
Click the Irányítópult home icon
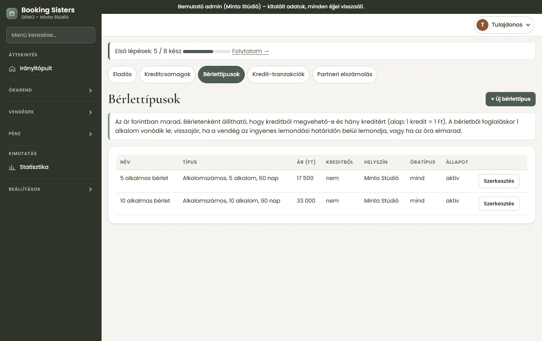click(12, 69)
